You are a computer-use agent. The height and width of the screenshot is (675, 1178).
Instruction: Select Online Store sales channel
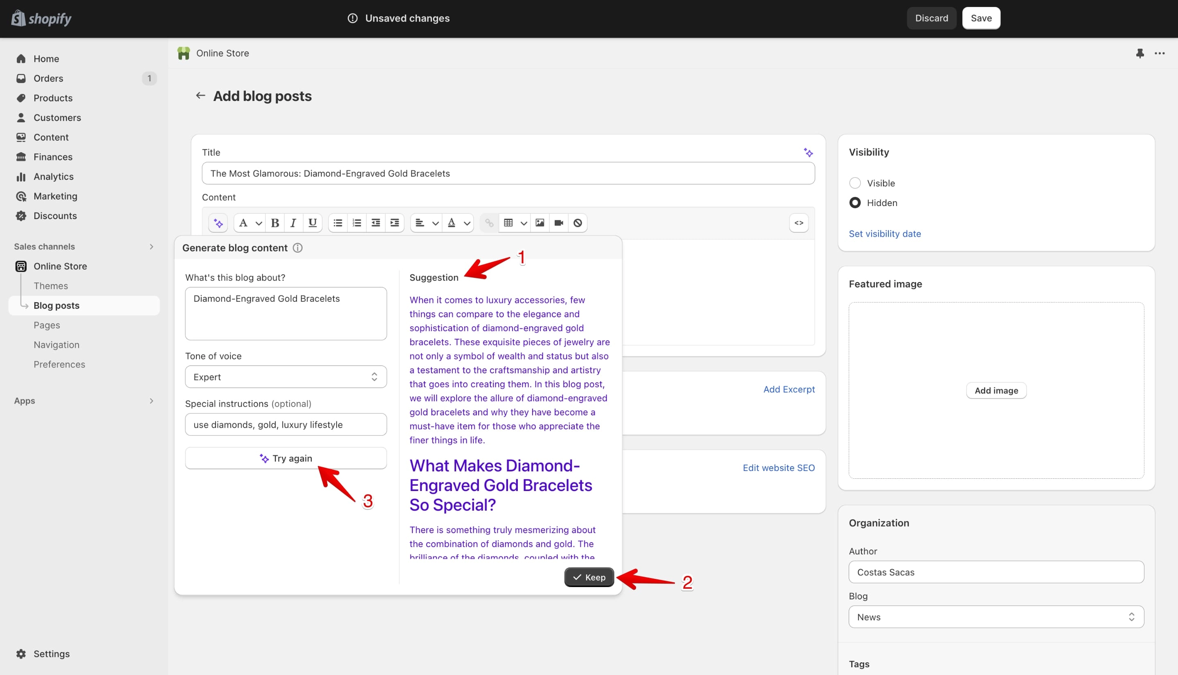point(60,266)
